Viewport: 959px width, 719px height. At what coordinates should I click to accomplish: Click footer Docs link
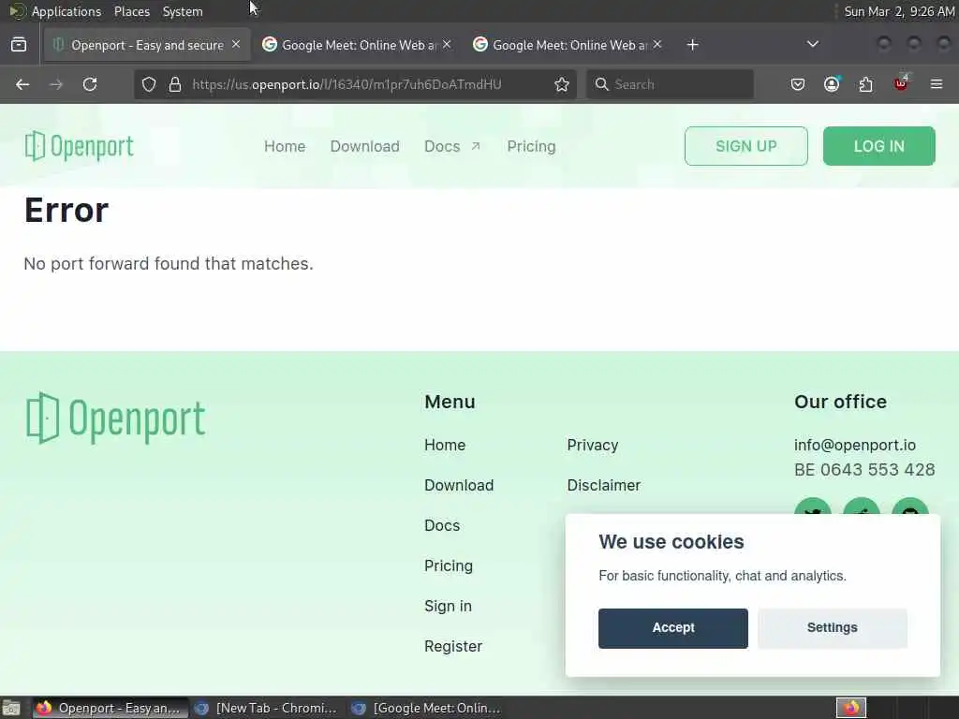click(x=442, y=525)
